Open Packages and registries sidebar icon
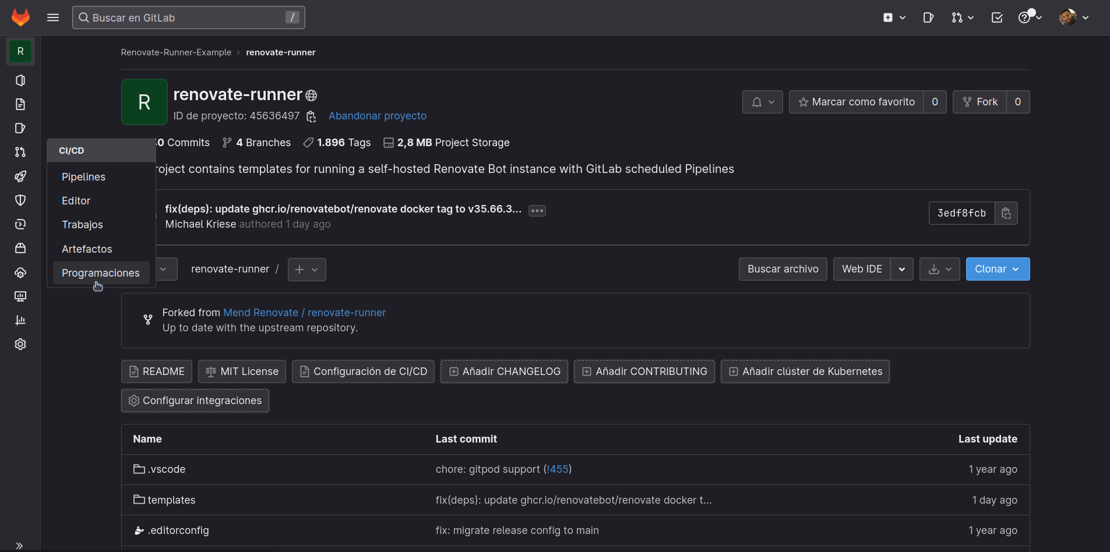The width and height of the screenshot is (1110, 552). [x=20, y=248]
